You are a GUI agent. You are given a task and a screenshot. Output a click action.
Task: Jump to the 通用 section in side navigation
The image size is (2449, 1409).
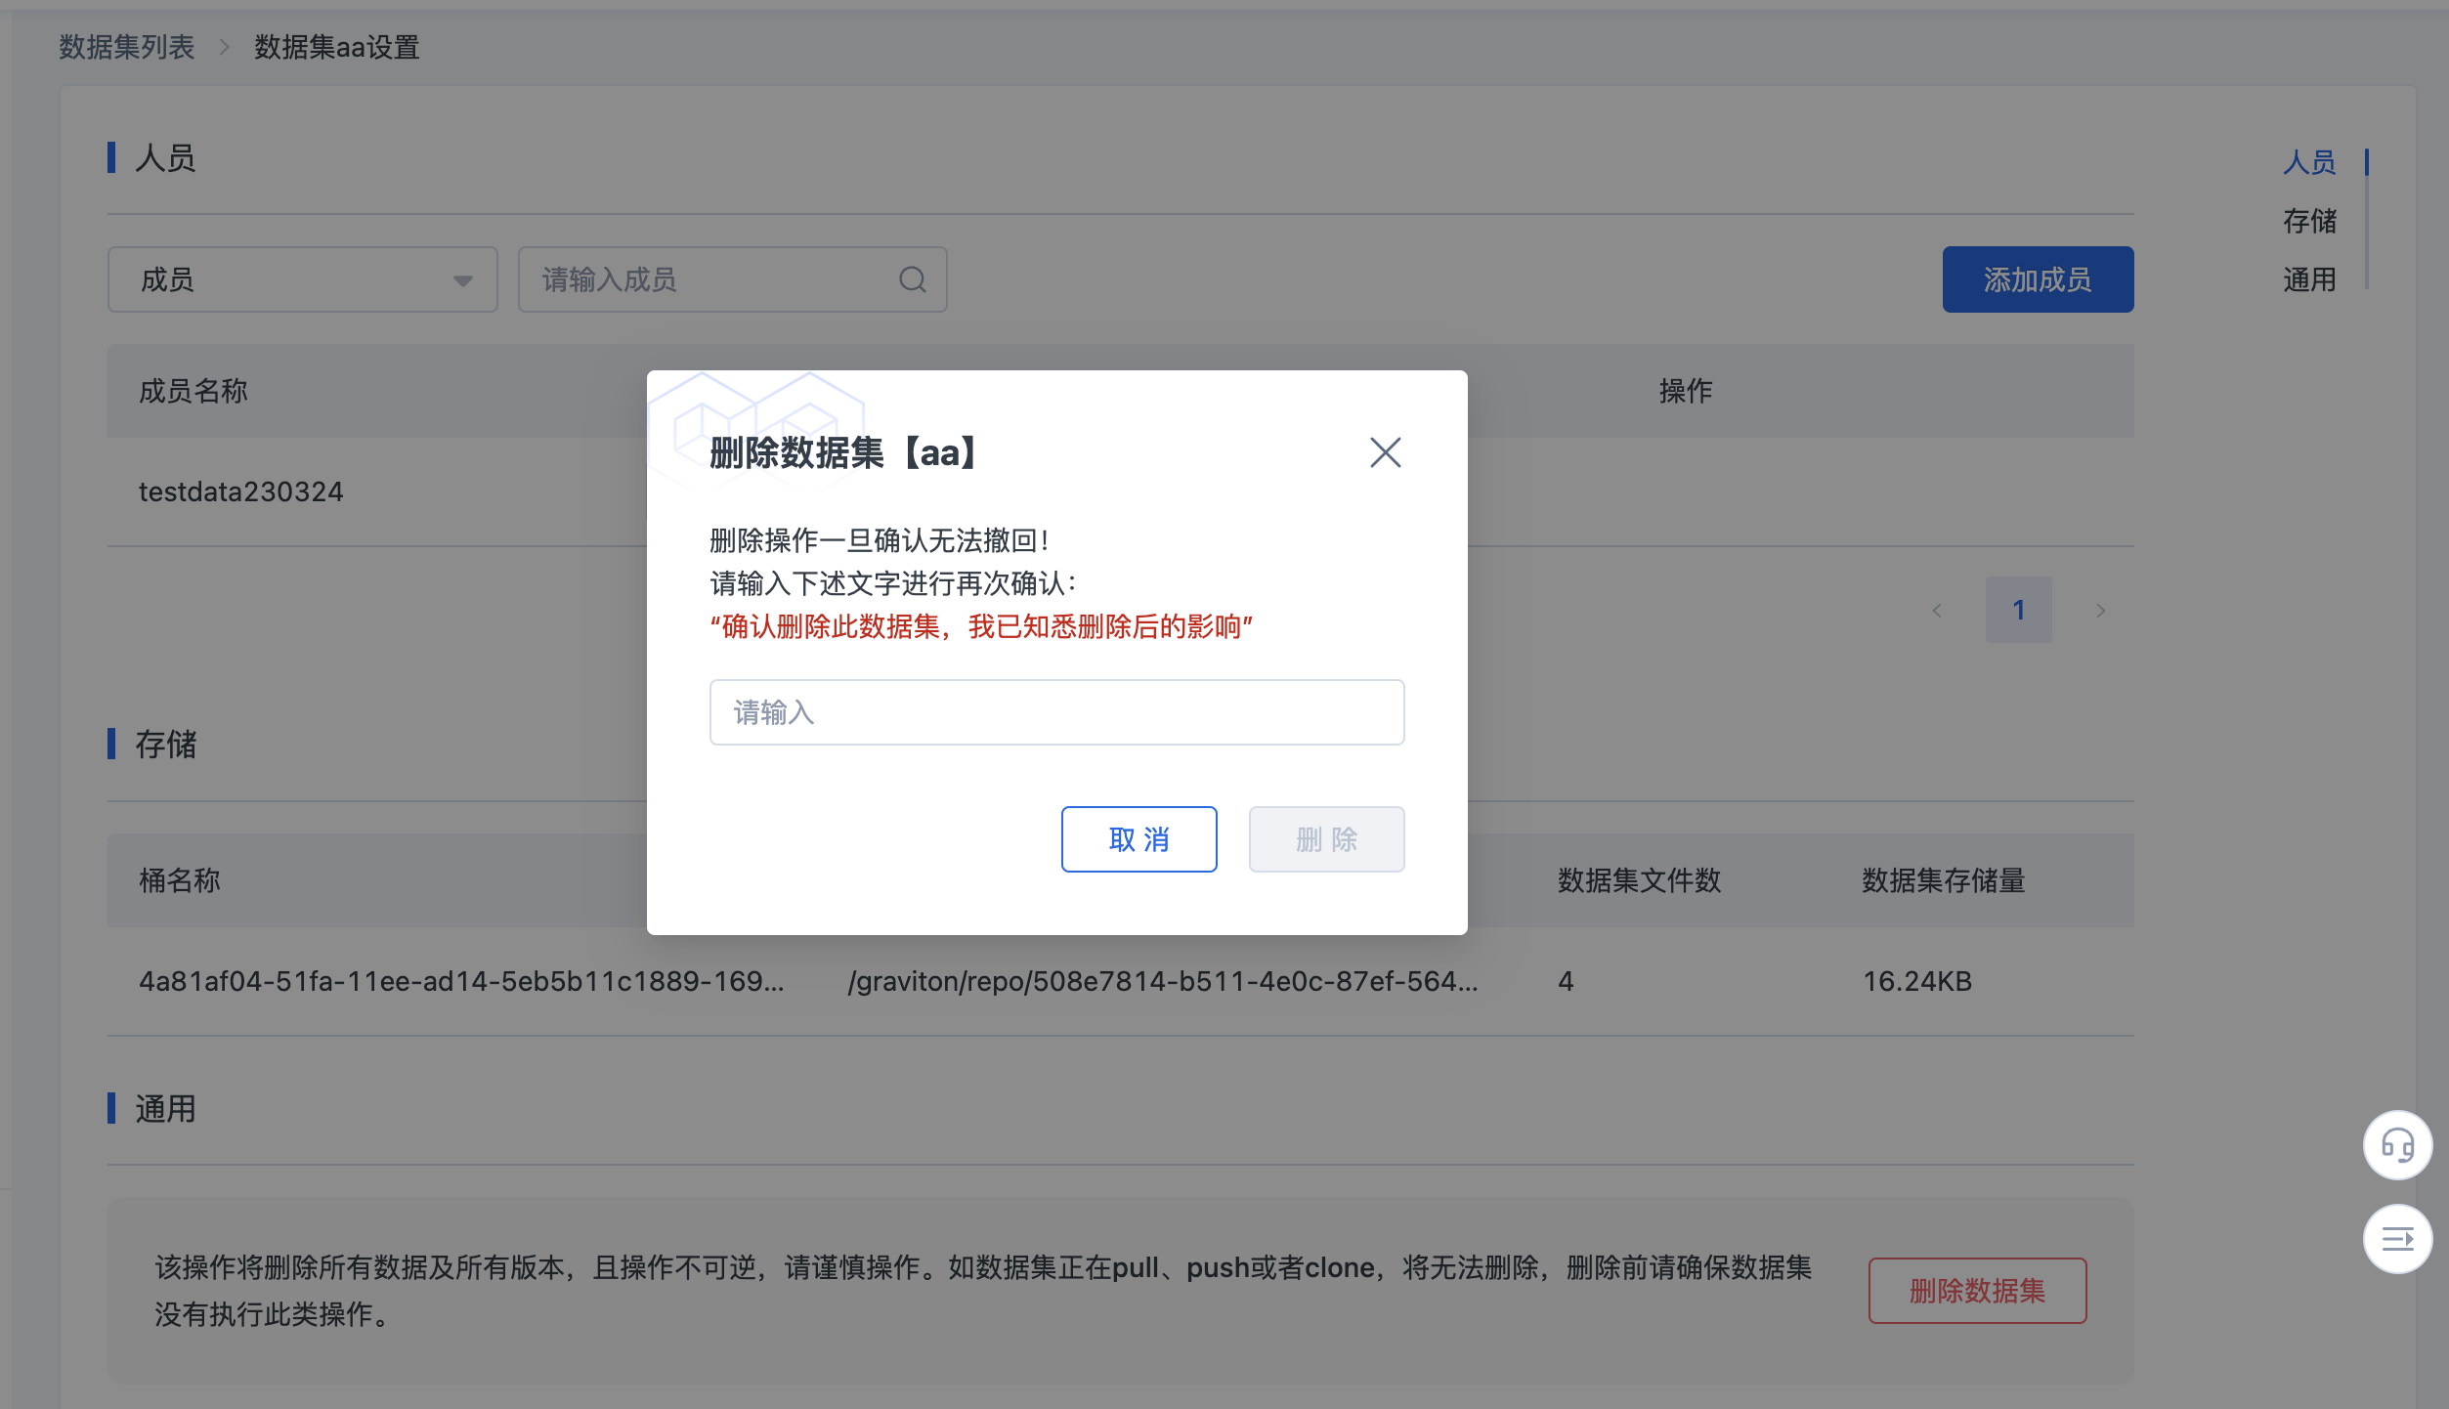[x=2312, y=280]
